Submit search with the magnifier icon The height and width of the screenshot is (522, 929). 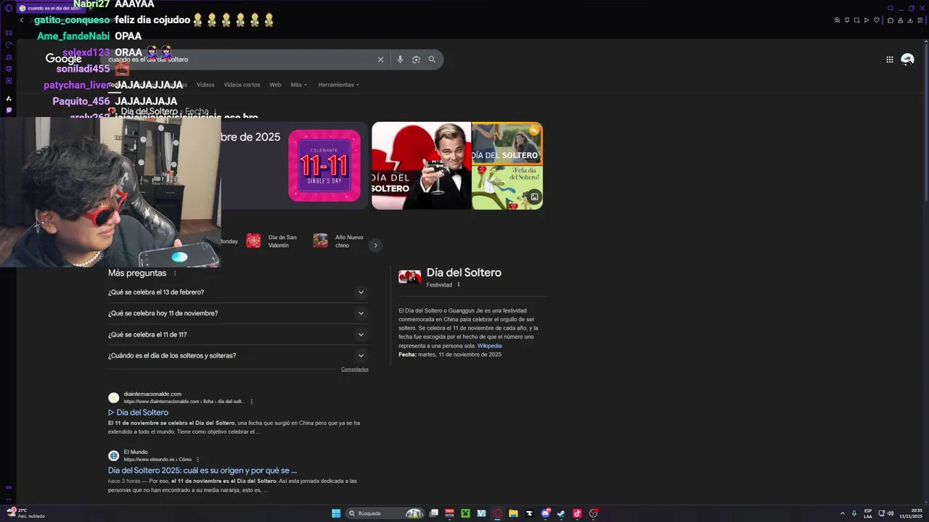[x=432, y=59]
